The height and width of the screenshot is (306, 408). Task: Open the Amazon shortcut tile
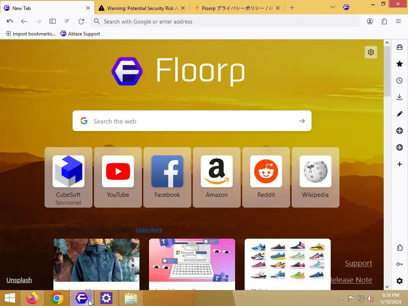point(217,177)
